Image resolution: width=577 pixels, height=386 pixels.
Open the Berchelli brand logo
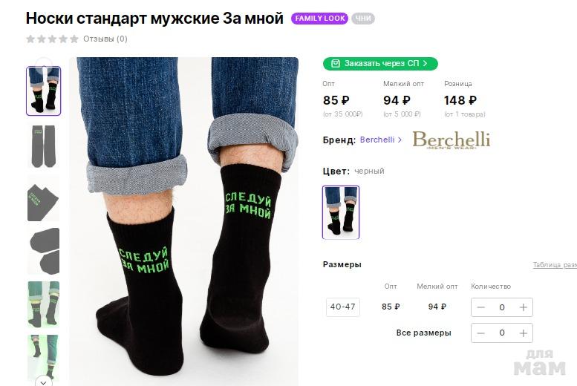(x=452, y=140)
